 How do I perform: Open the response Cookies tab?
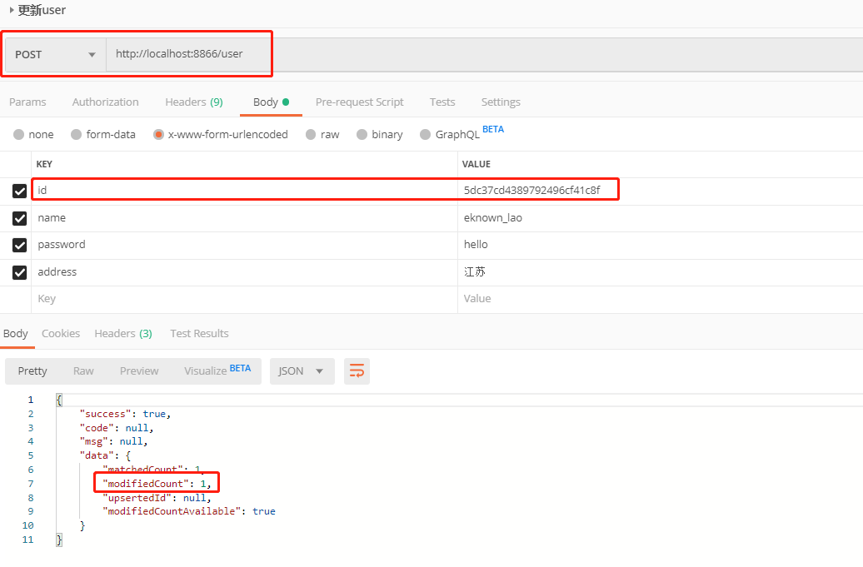[x=61, y=333]
